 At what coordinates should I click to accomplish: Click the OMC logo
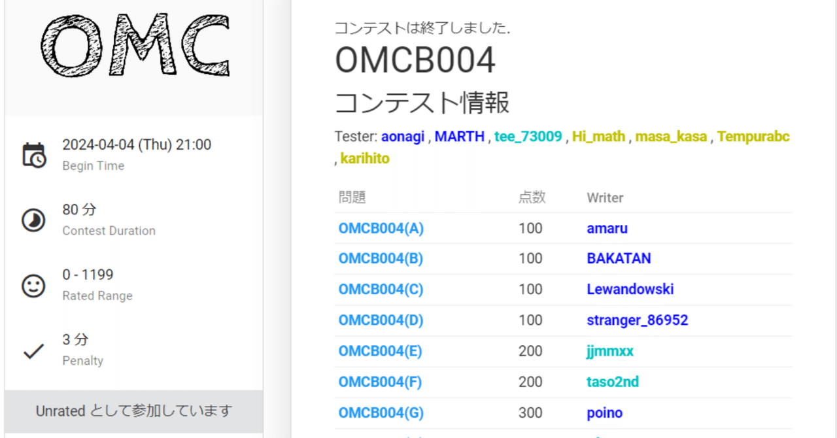pos(134,44)
